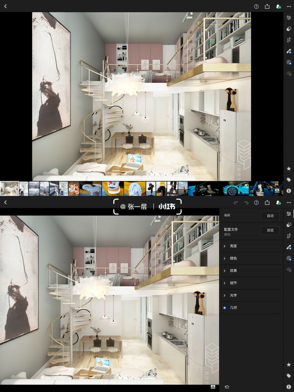Tap the share icon in the lower editor toolbar

(x=267, y=203)
